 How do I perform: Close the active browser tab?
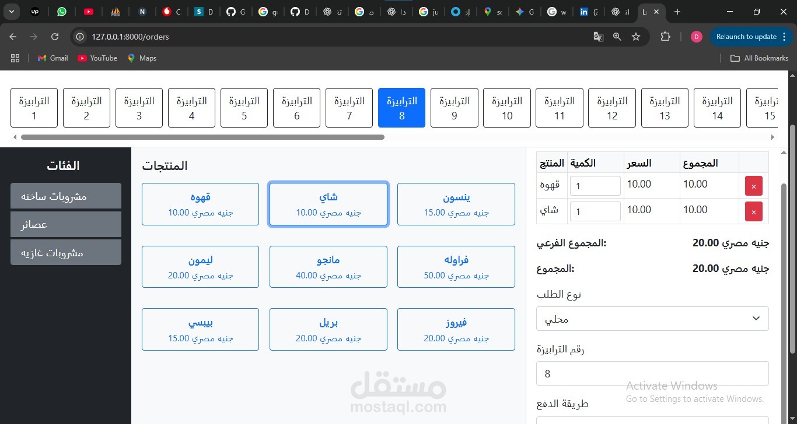click(657, 12)
